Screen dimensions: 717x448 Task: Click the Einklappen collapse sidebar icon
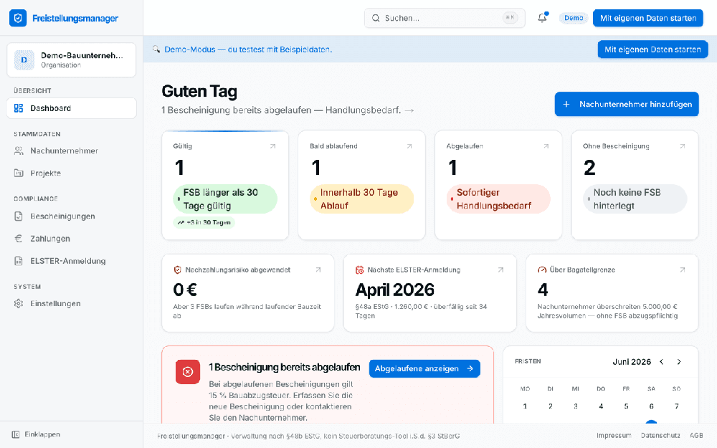(x=16, y=434)
